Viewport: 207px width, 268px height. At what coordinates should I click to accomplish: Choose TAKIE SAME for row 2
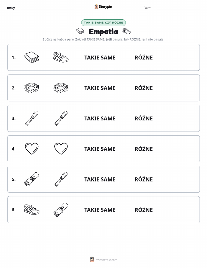pyautogui.click(x=100, y=88)
